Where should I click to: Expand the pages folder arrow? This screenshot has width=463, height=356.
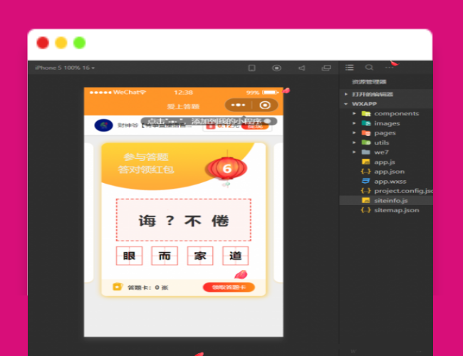[354, 133]
